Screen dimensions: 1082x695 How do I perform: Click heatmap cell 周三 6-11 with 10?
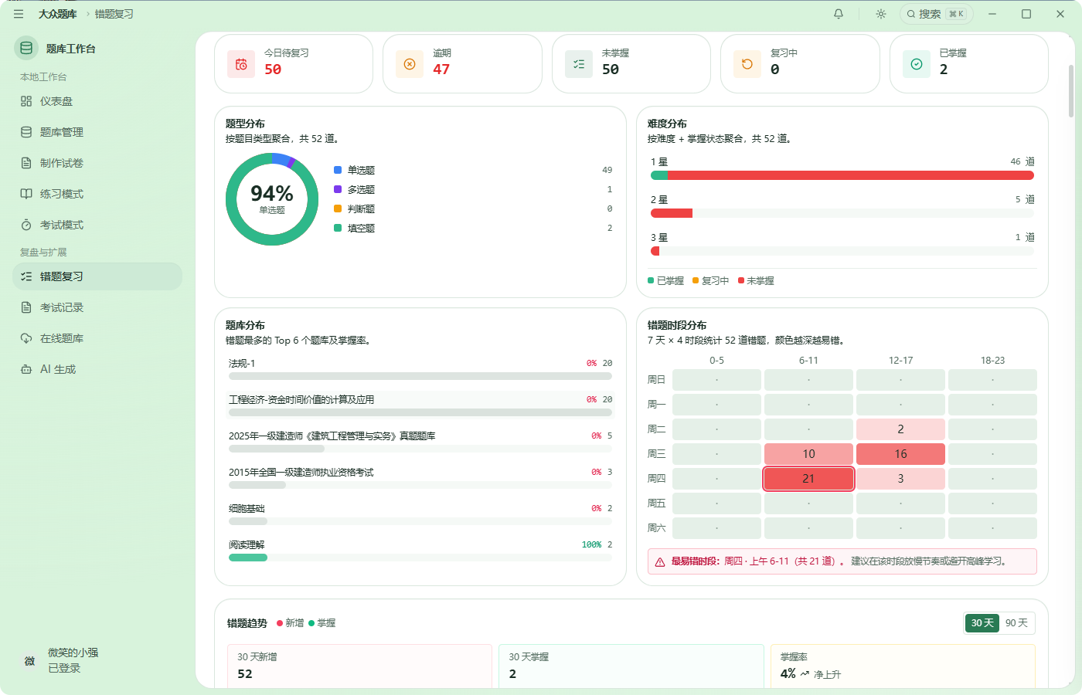point(808,454)
